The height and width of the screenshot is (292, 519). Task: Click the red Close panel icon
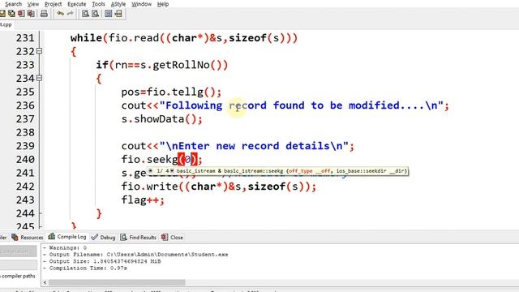[x=165, y=237]
